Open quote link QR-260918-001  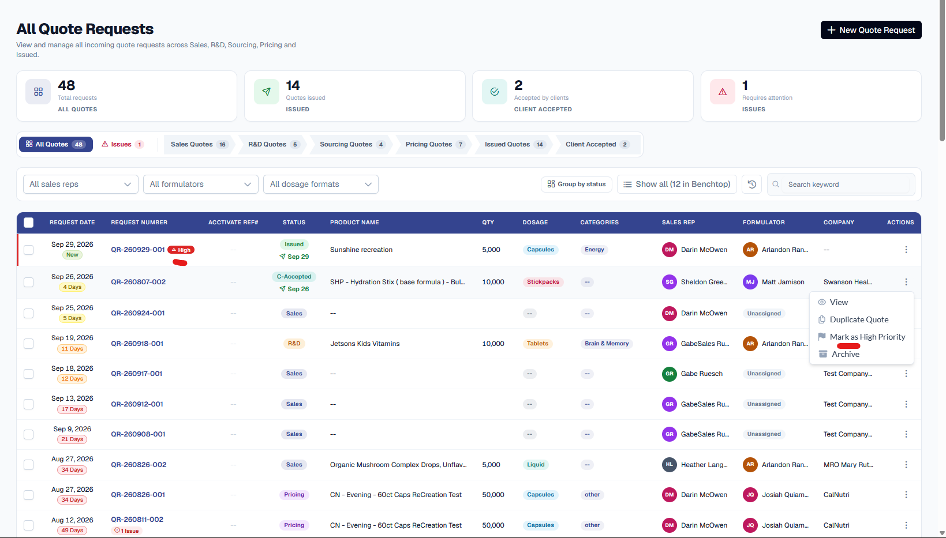click(137, 344)
